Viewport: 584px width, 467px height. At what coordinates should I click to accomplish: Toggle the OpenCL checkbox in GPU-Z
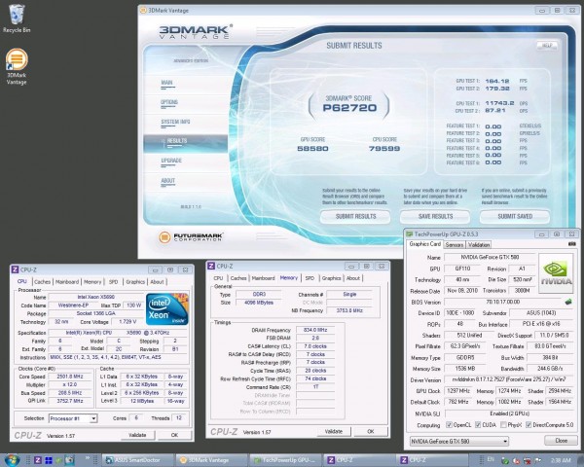[449, 425]
